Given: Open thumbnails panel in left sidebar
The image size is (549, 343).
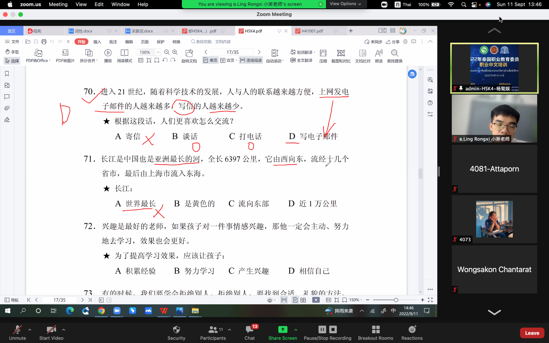Looking at the screenshot, I should click(7, 85).
